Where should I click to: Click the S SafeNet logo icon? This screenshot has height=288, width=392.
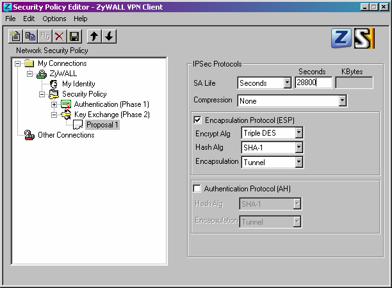pyautogui.click(x=364, y=38)
